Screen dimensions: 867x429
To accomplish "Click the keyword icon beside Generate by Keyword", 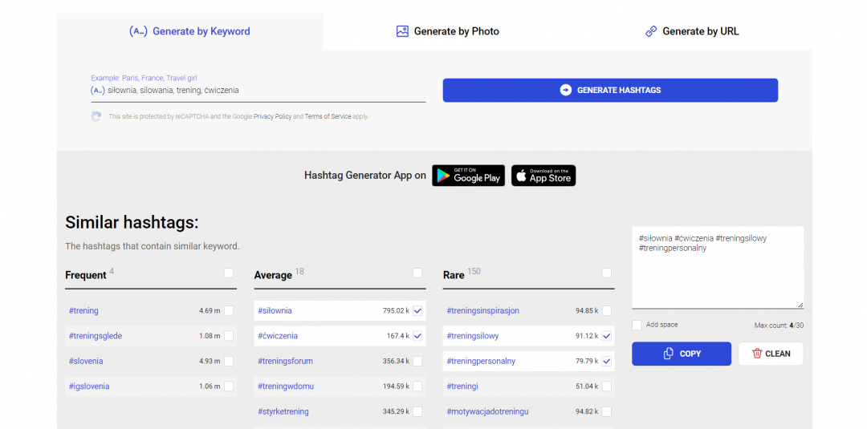I will point(138,31).
